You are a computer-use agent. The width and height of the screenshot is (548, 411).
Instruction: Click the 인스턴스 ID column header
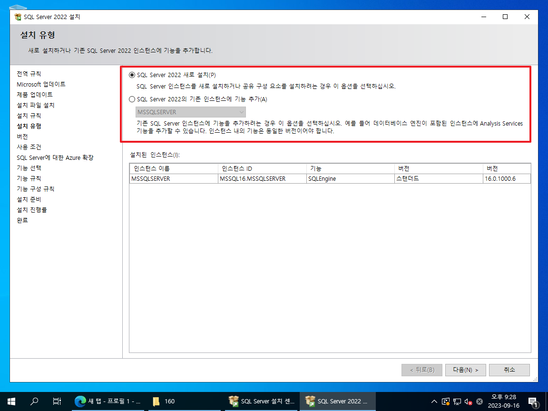pos(262,168)
